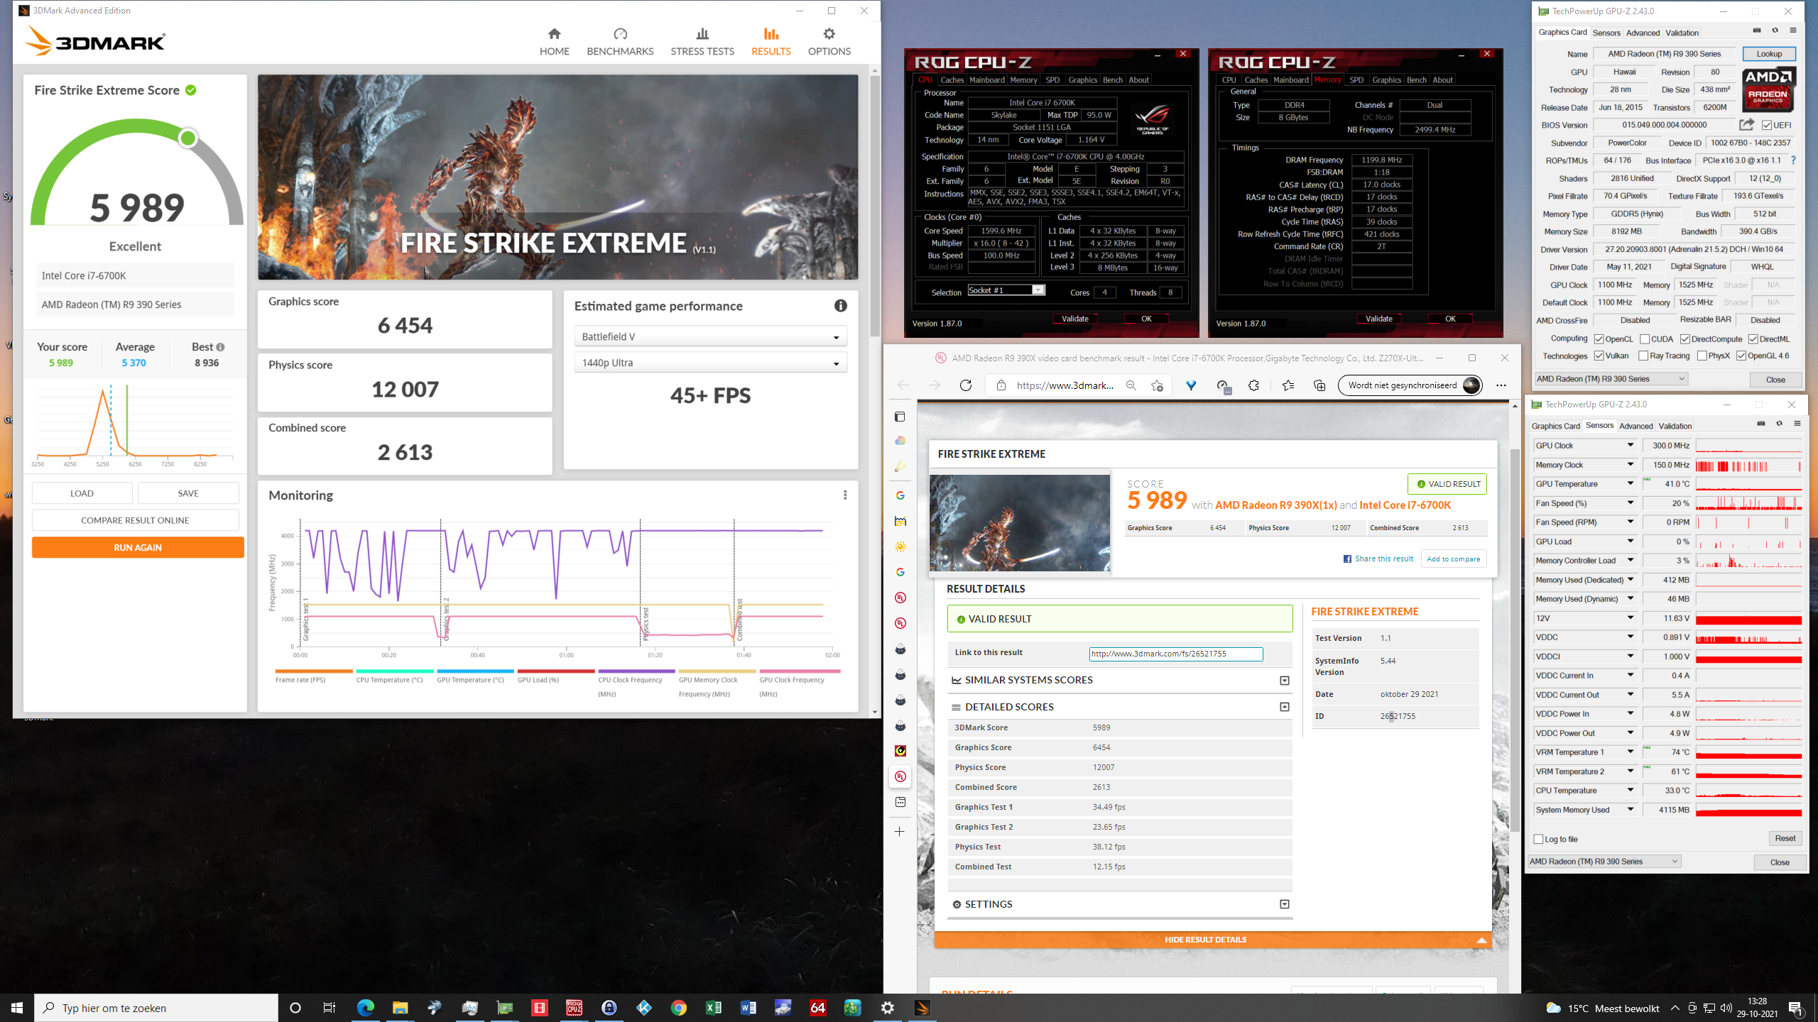
Task: Switch to Caches tab in left CPU-Z window
Action: [x=952, y=80]
